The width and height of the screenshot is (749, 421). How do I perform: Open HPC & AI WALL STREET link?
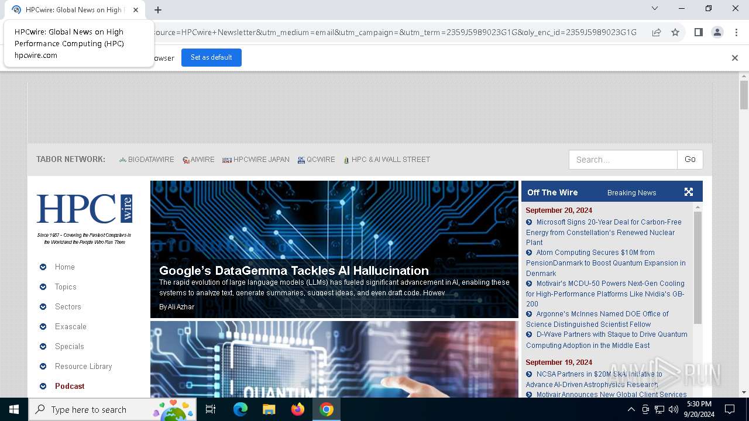387,160
